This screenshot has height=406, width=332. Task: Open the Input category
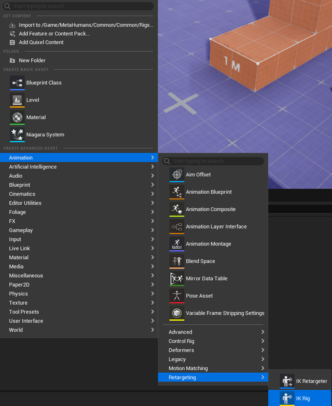point(79,239)
